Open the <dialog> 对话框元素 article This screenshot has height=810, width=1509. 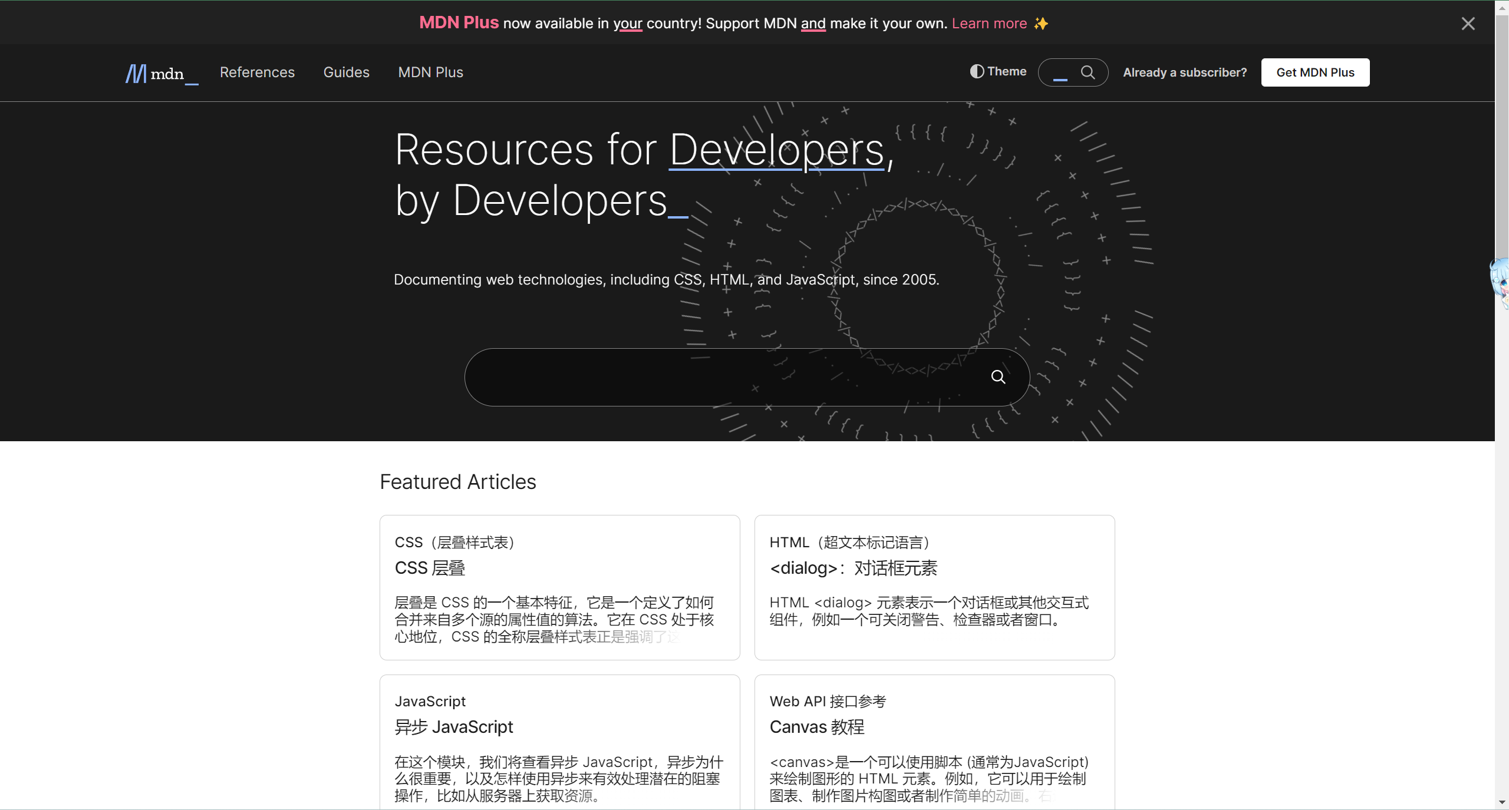[x=853, y=568]
